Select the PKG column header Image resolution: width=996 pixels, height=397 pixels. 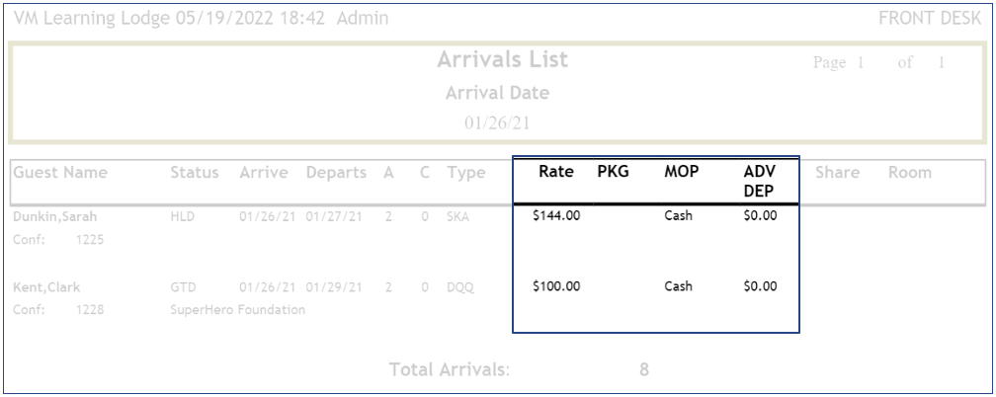pos(613,172)
